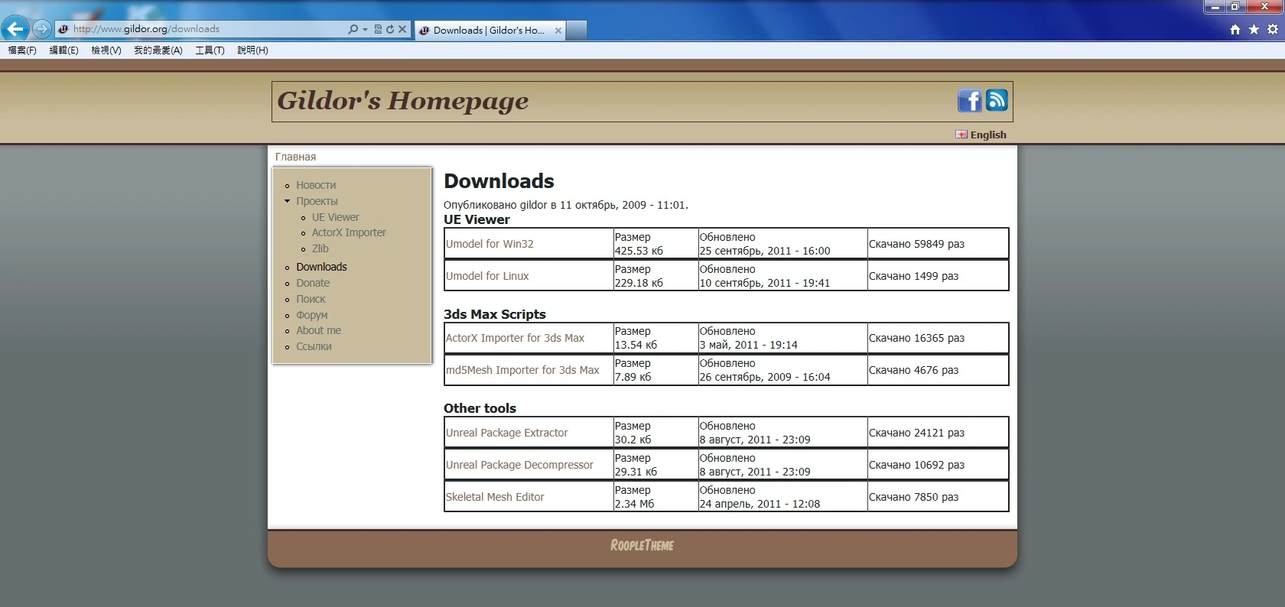Download Unreal Package Extractor
The height and width of the screenshot is (607, 1285).
tap(506, 433)
